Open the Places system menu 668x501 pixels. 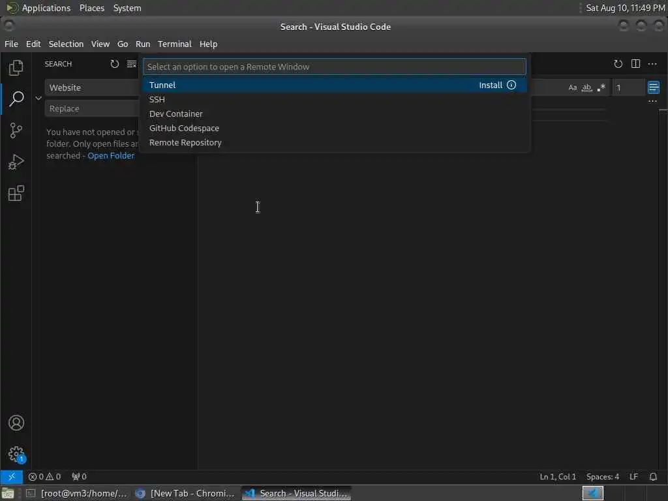[91, 8]
